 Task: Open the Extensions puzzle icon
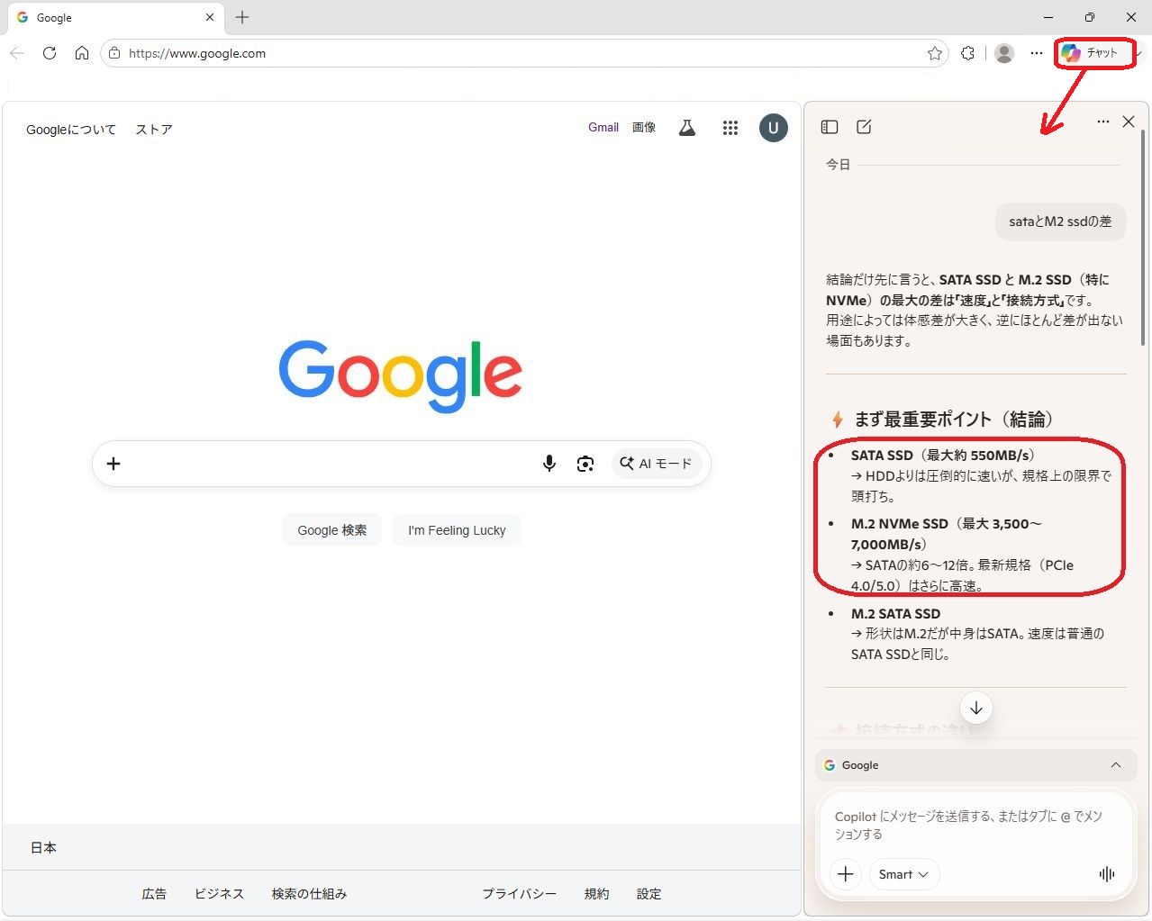(x=967, y=53)
